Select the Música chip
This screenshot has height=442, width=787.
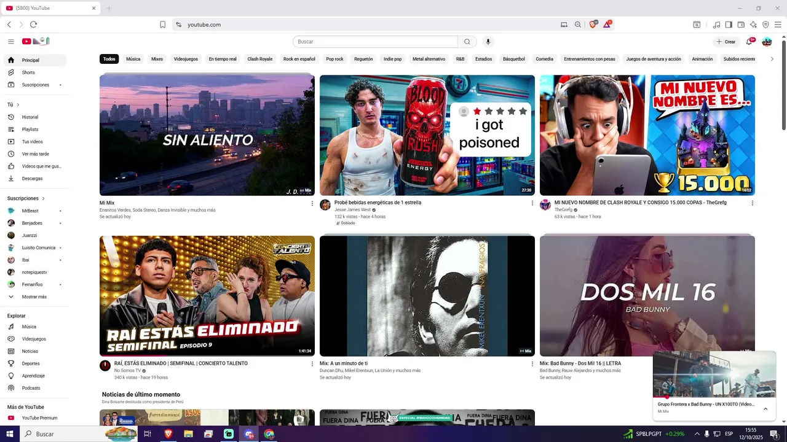coord(133,59)
